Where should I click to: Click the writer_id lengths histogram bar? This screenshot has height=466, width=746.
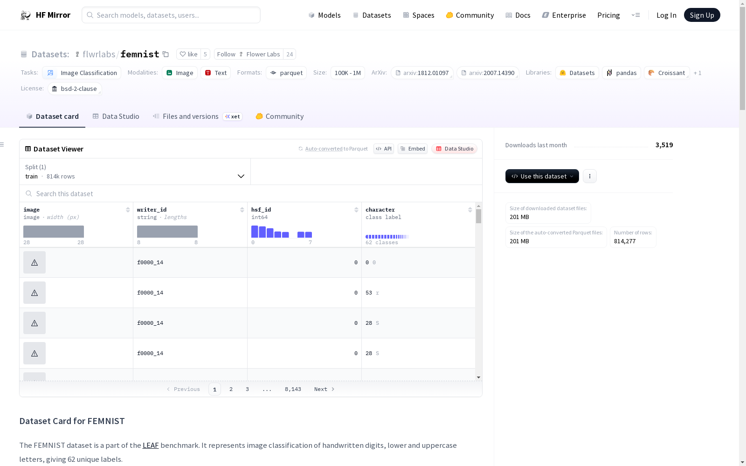coord(167,232)
